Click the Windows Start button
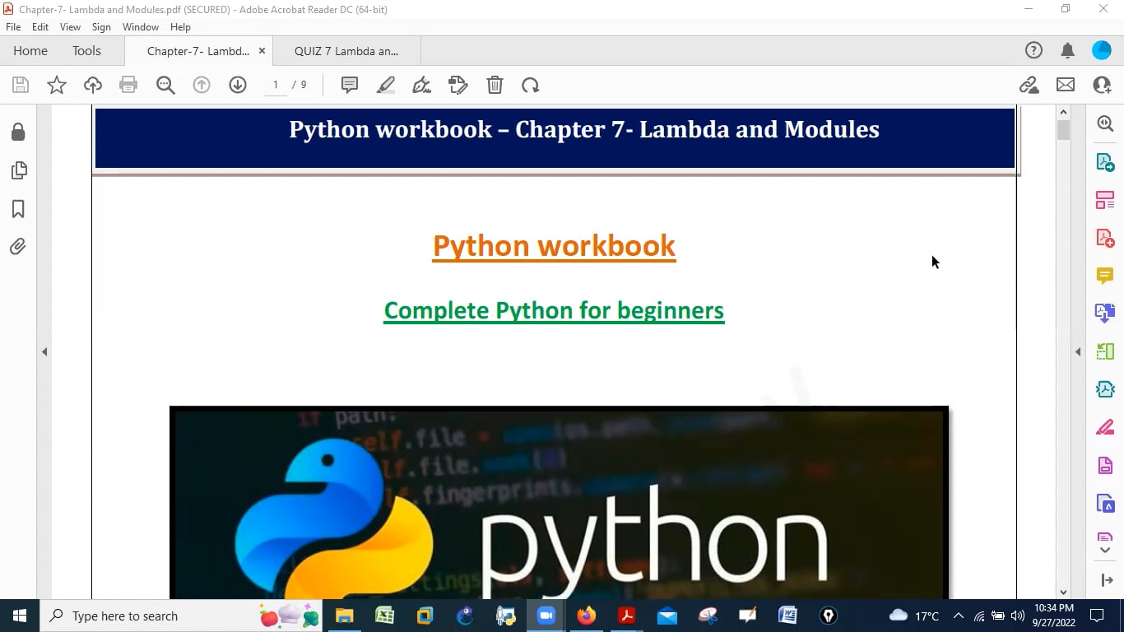Image resolution: width=1124 pixels, height=632 pixels. (x=20, y=616)
